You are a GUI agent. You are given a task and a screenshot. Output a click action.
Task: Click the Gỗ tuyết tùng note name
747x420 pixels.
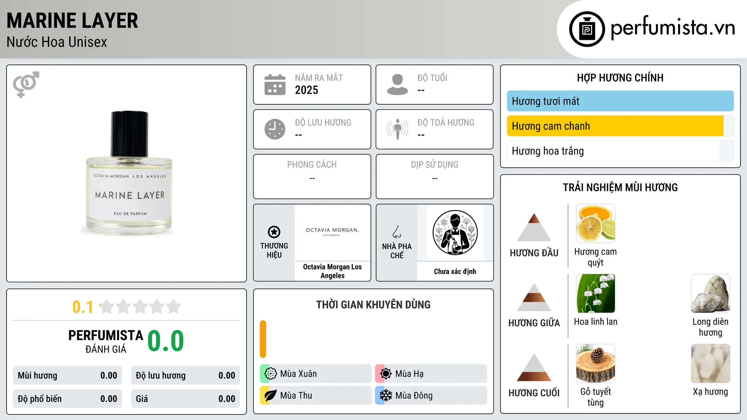pyautogui.click(x=596, y=397)
